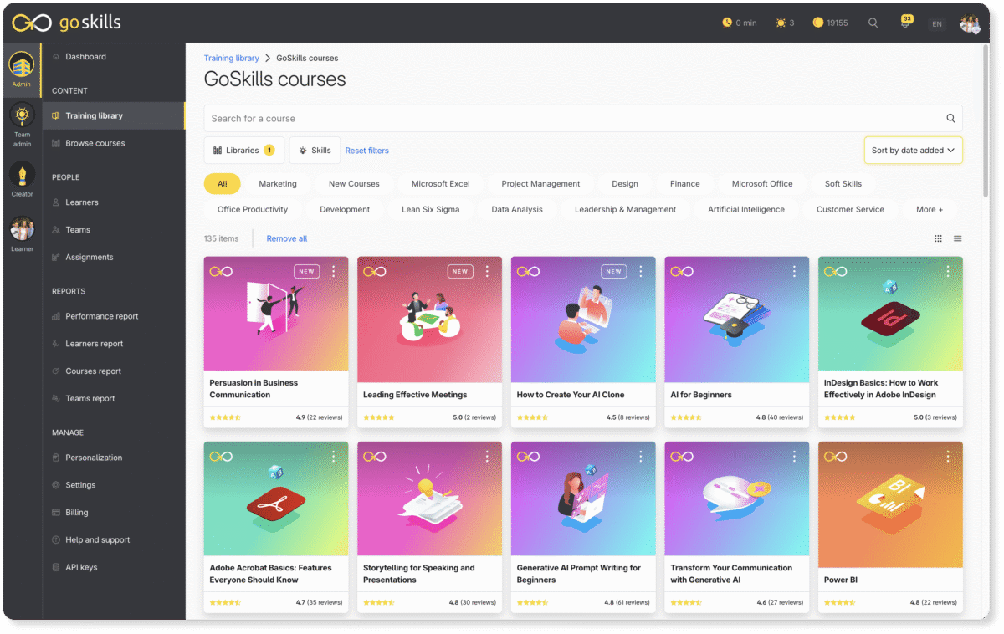This screenshot has width=1004, height=634.
Task: Open options menu for Transform Your Communication card
Action: pyautogui.click(x=795, y=456)
